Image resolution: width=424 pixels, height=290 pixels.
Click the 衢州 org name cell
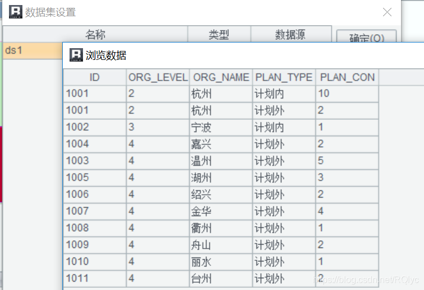pyautogui.click(x=221, y=228)
